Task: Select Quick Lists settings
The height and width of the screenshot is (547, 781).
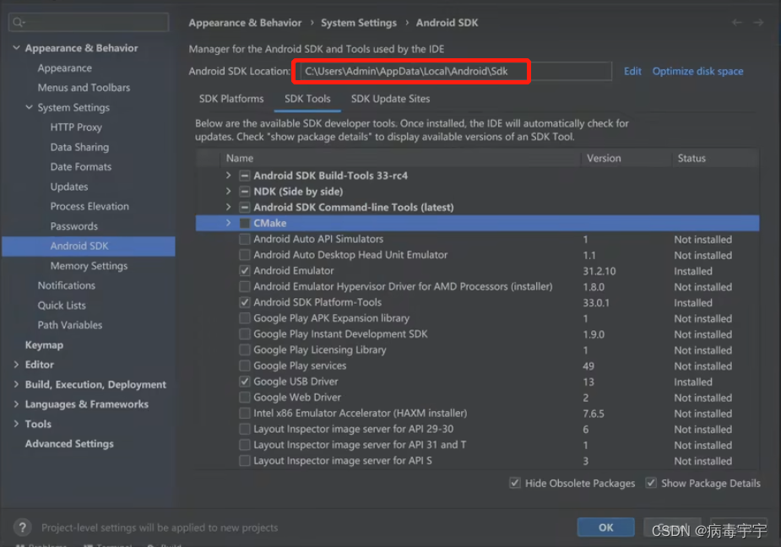Action: 62,306
